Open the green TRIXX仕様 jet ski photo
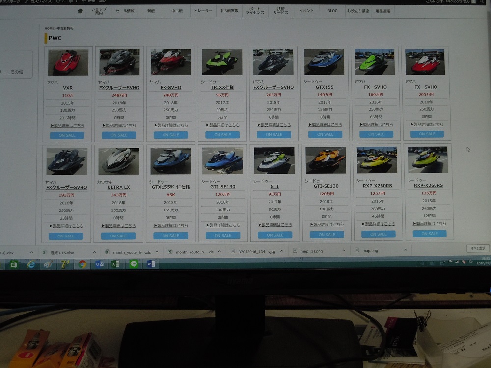This screenshot has width=491, height=368. pos(222,62)
